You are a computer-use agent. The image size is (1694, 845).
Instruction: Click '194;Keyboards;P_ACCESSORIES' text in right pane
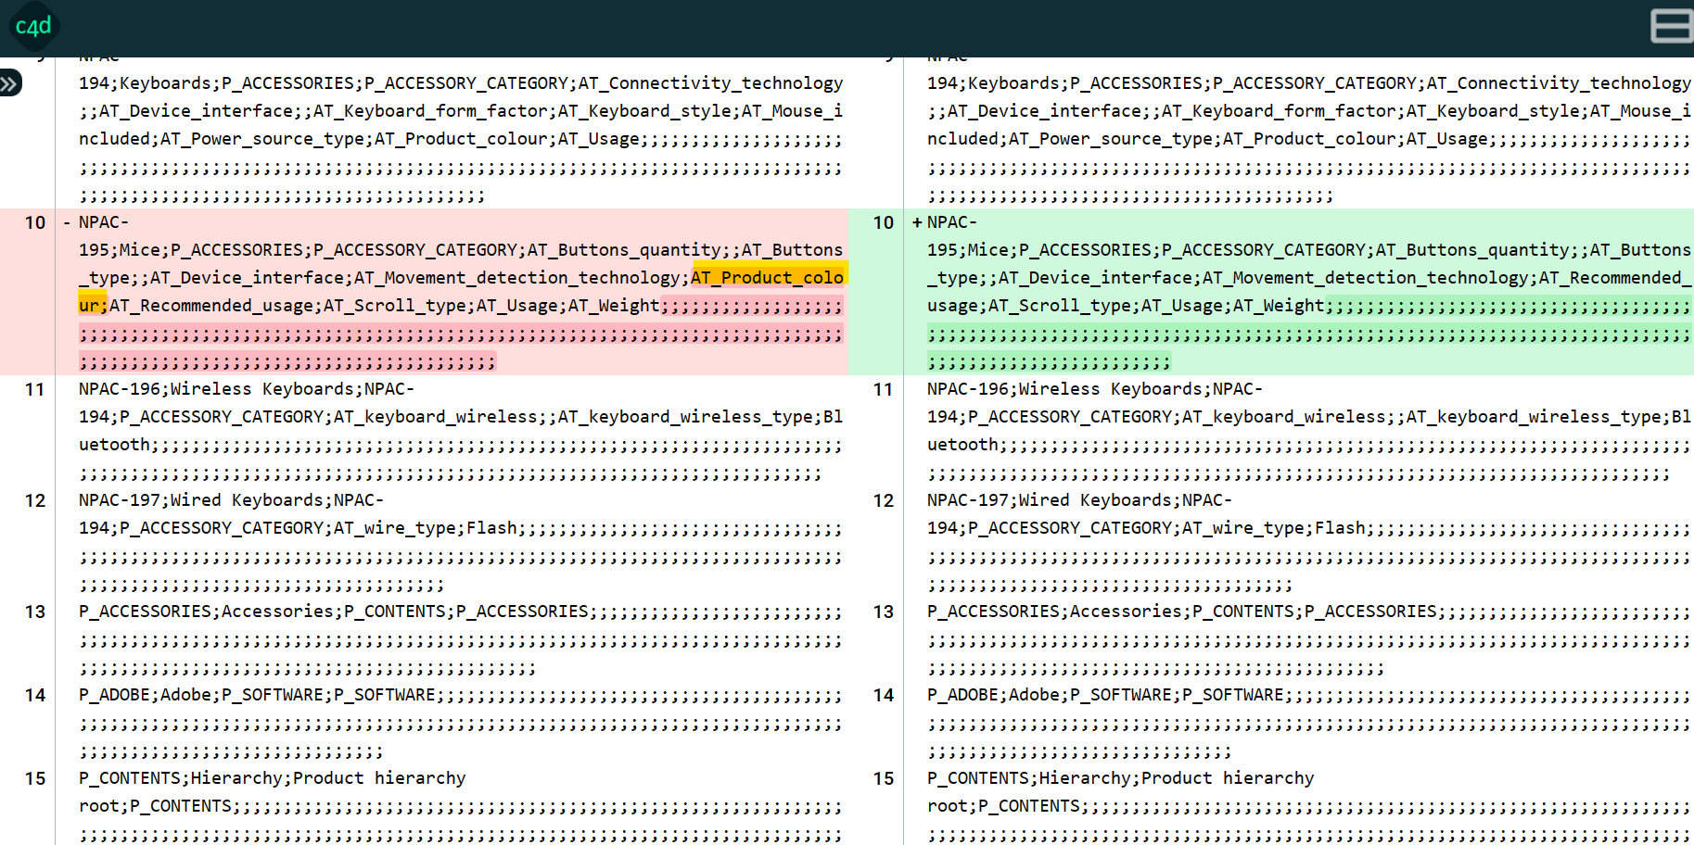[x=1064, y=82]
